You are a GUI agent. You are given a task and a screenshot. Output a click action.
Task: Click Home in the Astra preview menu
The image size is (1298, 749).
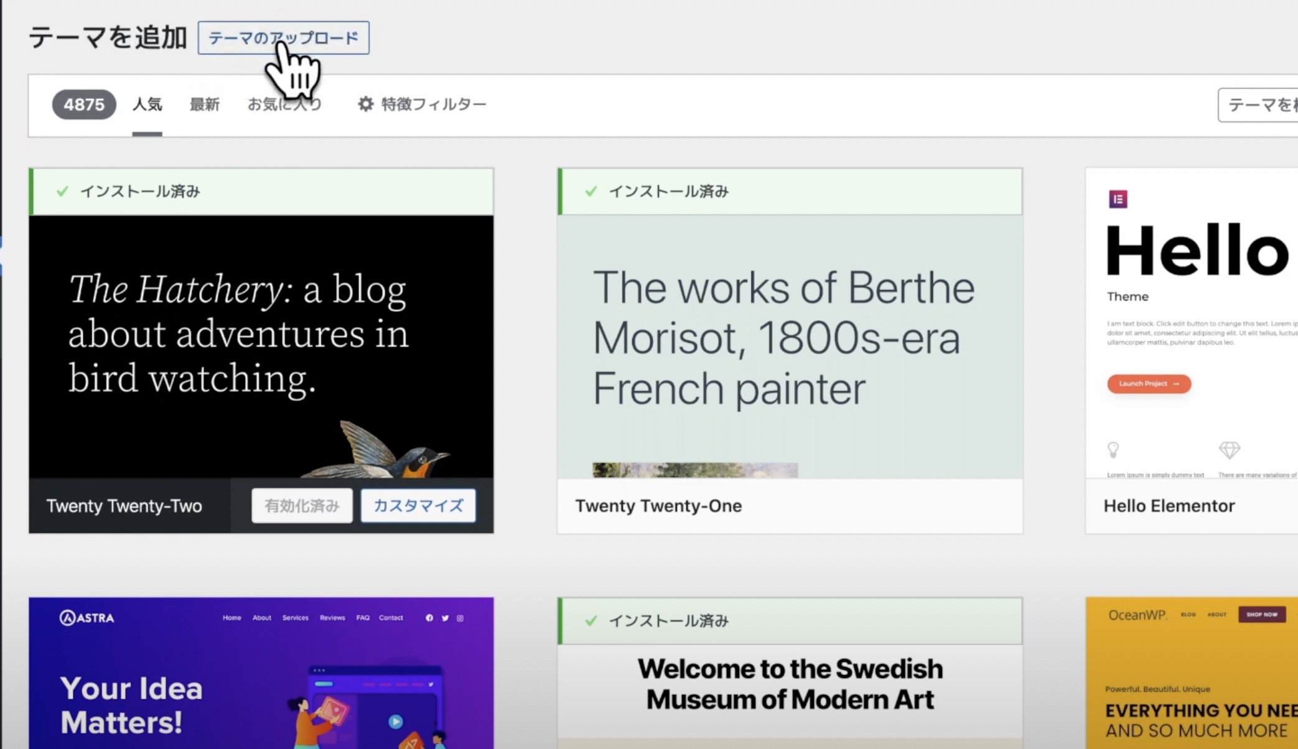(231, 618)
